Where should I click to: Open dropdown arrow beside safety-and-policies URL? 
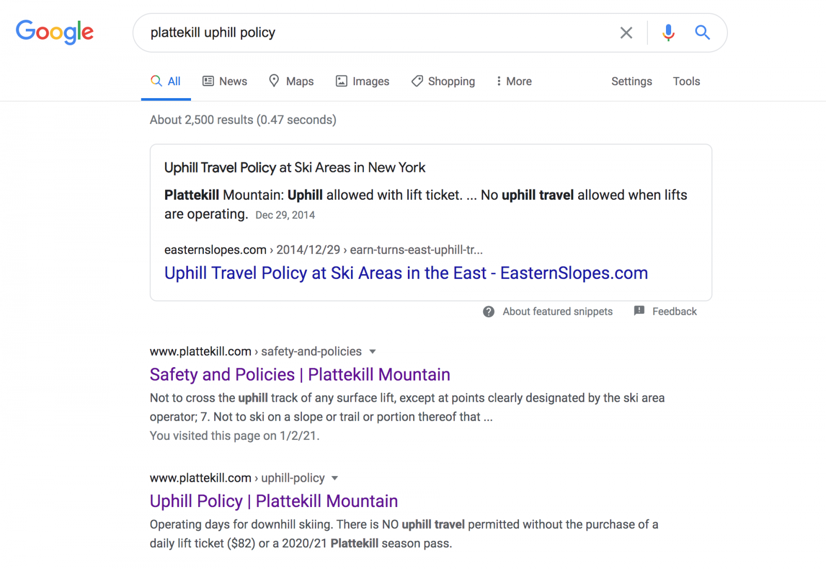[373, 352]
